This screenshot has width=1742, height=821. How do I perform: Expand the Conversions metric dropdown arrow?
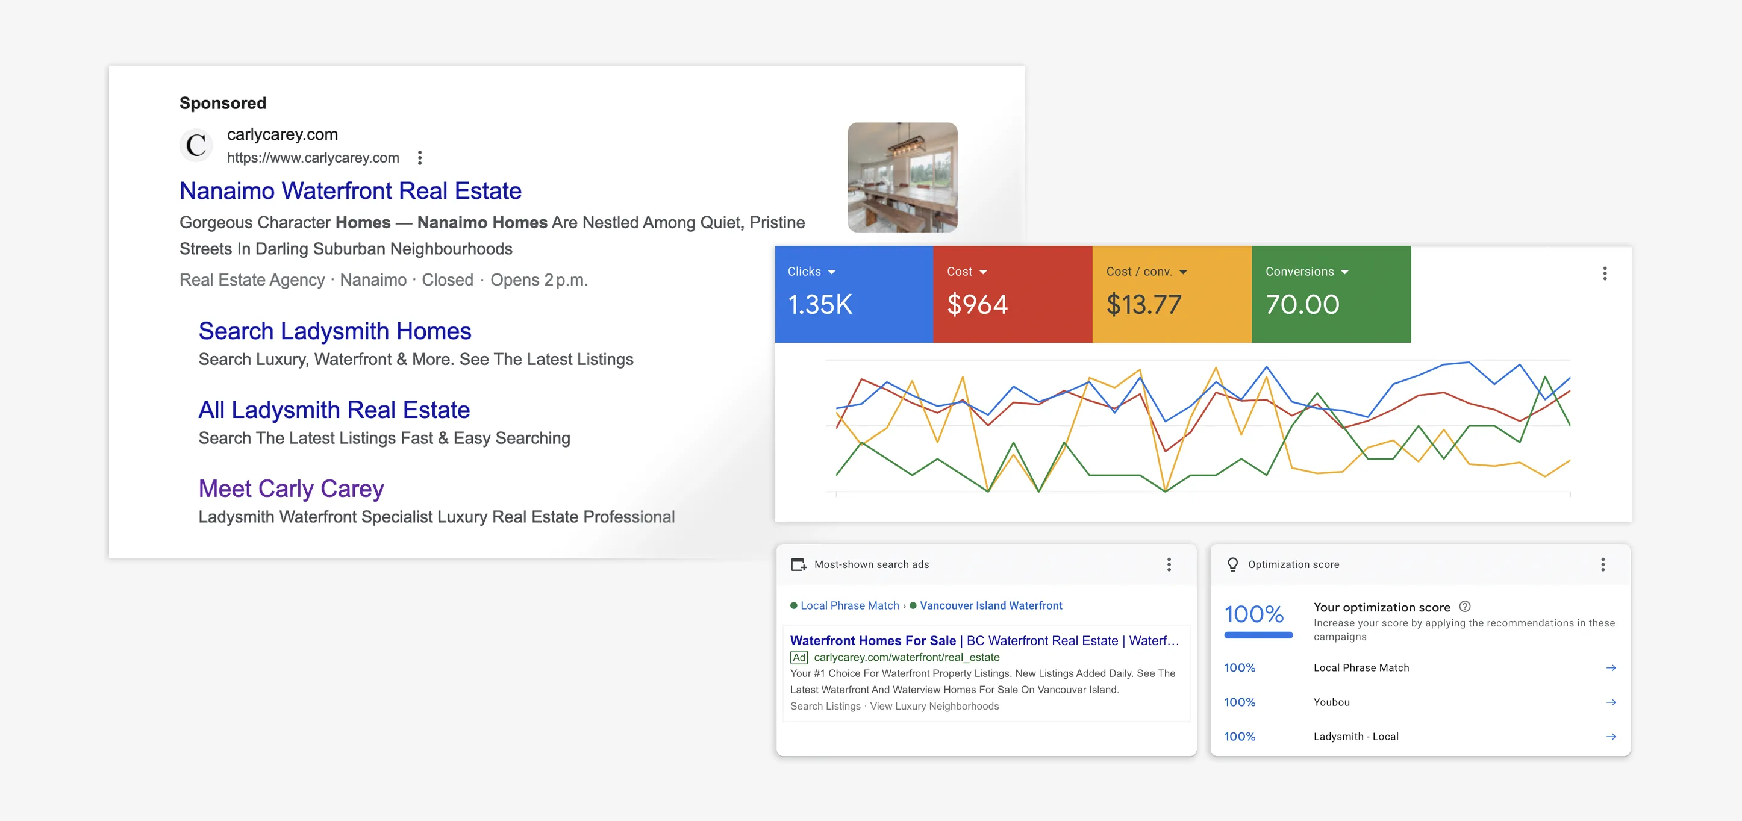click(1344, 272)
